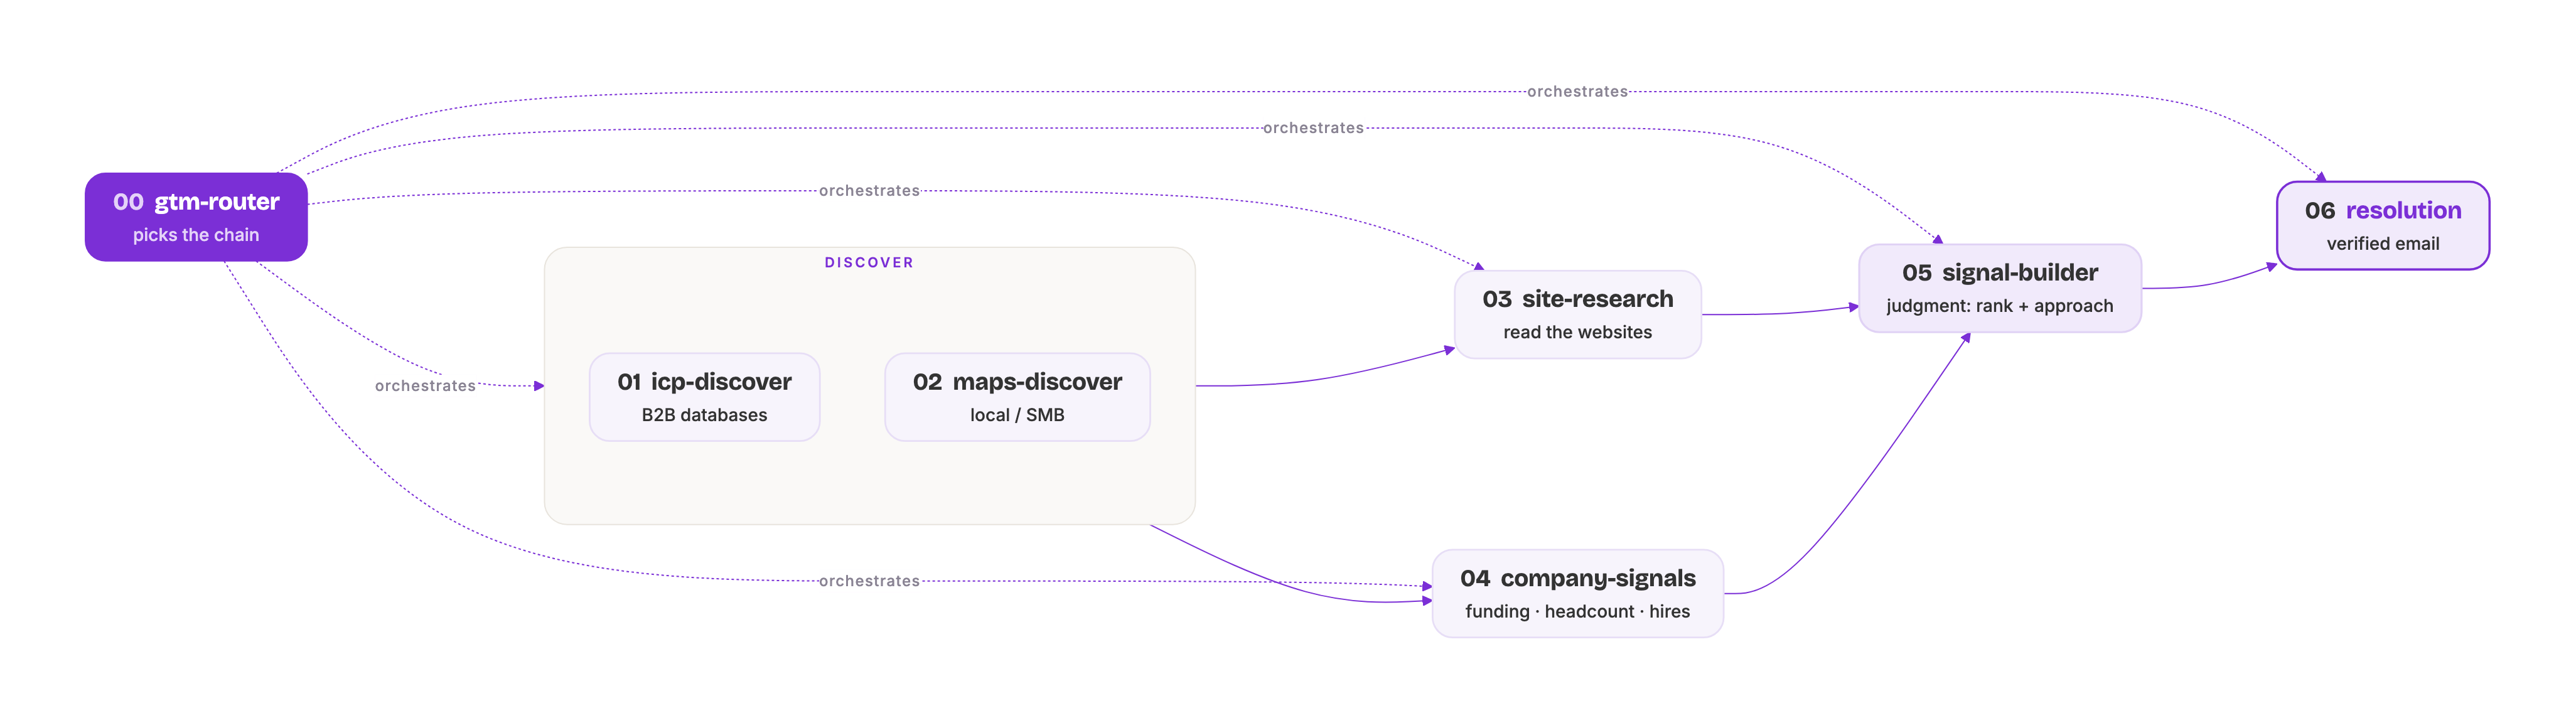Select the 00 gtm-router node

196,217
